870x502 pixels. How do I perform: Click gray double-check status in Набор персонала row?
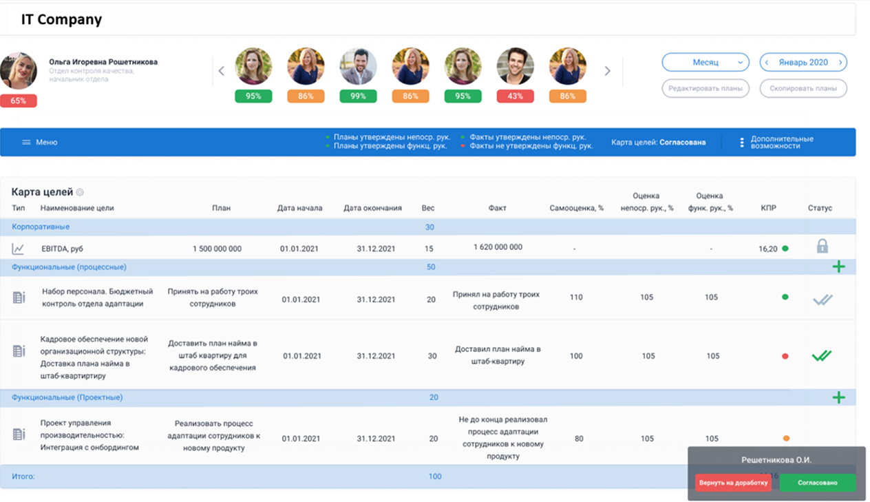pos(822,300)
